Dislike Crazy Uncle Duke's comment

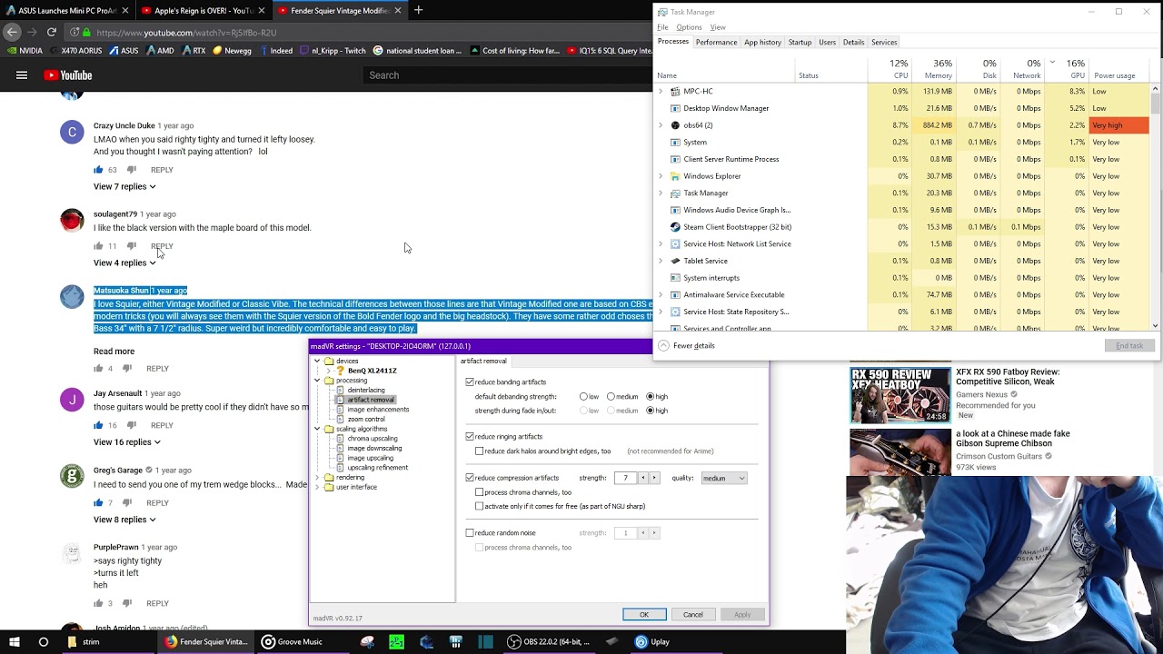131,170
